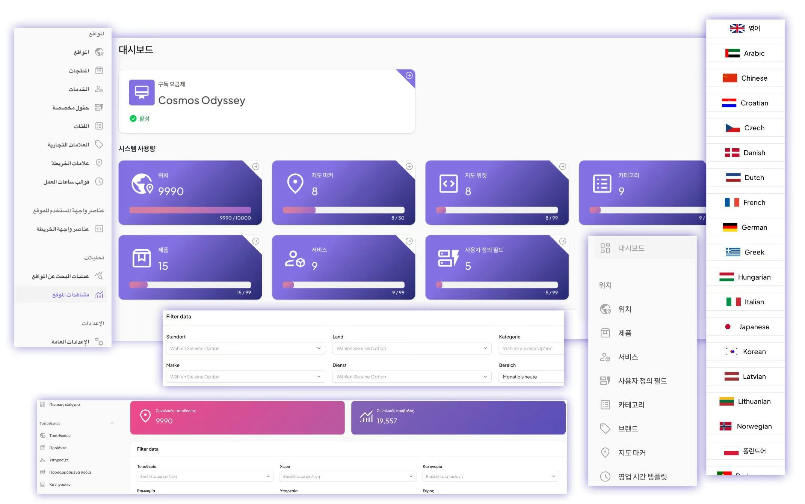Click the المواقع globe icon in Arabic sidebar

100,52
